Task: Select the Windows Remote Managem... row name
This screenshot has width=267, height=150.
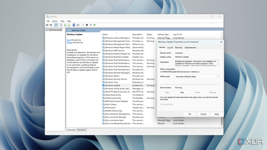Action: (x=118, y=73)
